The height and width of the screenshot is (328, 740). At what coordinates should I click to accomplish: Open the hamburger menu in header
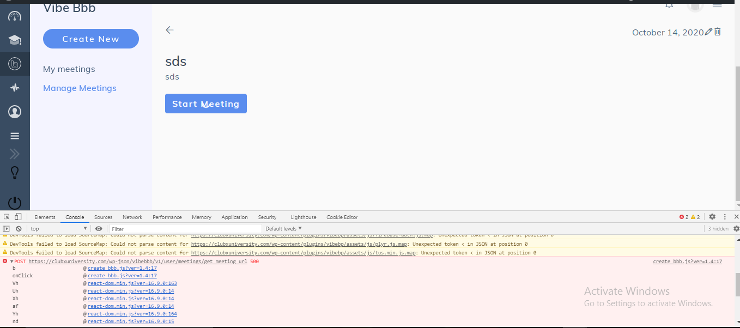(x=717, y=4)
